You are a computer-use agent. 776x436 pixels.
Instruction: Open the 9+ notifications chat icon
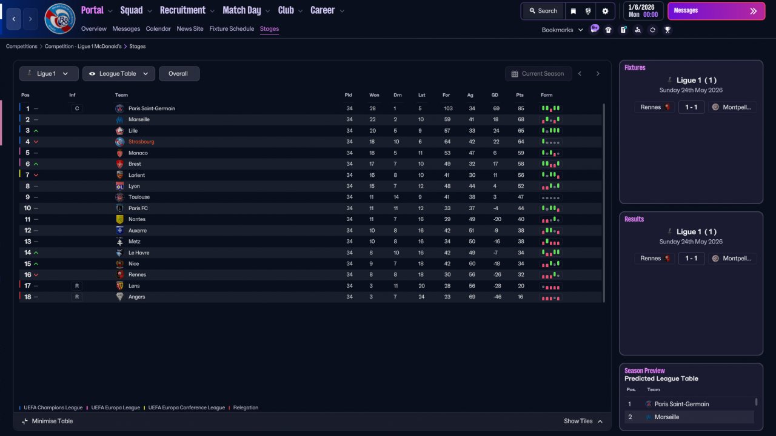coord(594,29)
